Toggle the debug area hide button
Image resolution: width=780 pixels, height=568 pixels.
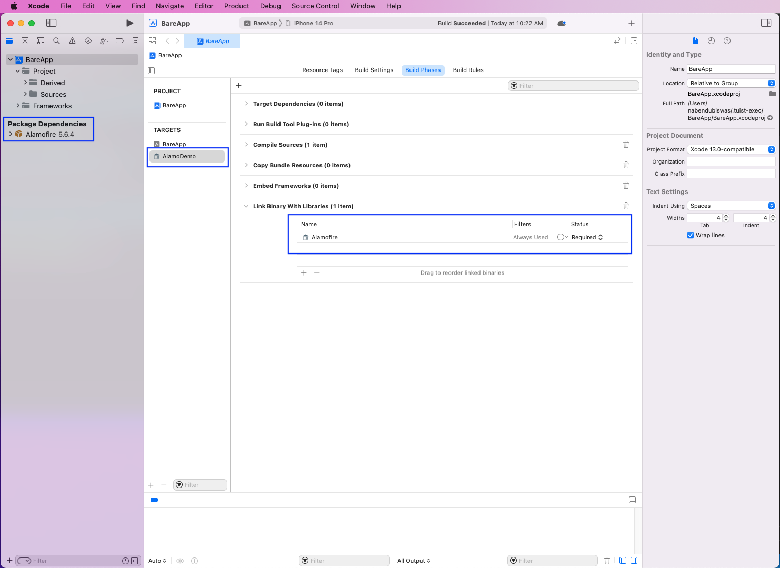click(632, 500)
